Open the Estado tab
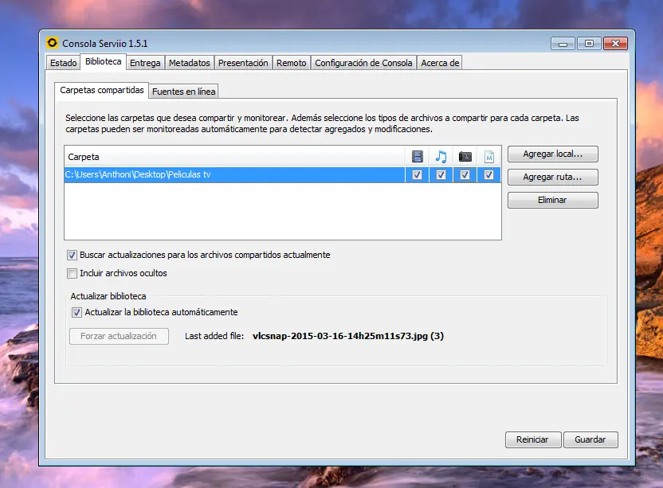The image size is (663, 488). click(64, 63)
